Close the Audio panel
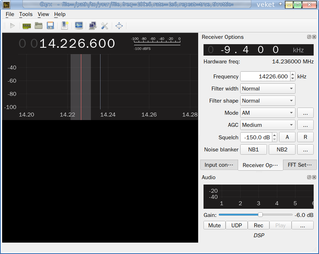This screenshot has height=254, width=319. pyautogui.click(x=314, y=177)
